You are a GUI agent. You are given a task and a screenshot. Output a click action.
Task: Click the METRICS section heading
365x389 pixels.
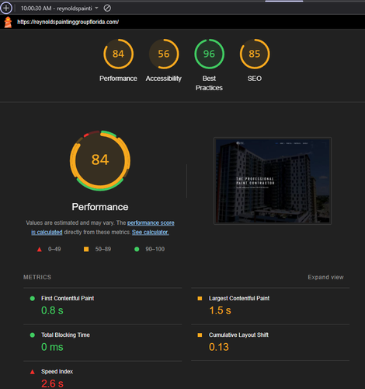tap(37, 277)
